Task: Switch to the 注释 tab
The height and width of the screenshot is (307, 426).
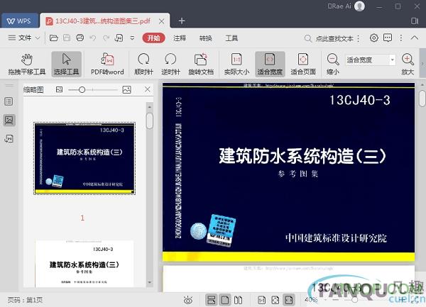Action: click(x=180, y=38)
